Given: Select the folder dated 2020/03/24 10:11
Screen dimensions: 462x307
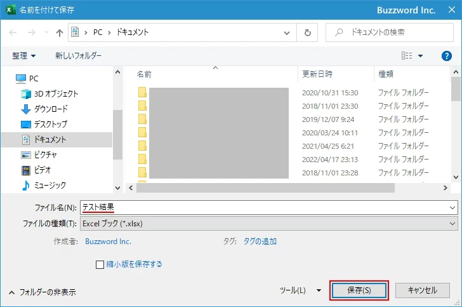Looking at the screenshot, I should point(283,133).
